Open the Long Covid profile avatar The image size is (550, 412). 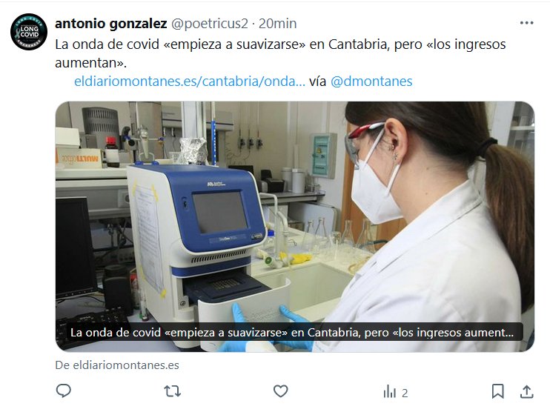click(x=29, y=32)
